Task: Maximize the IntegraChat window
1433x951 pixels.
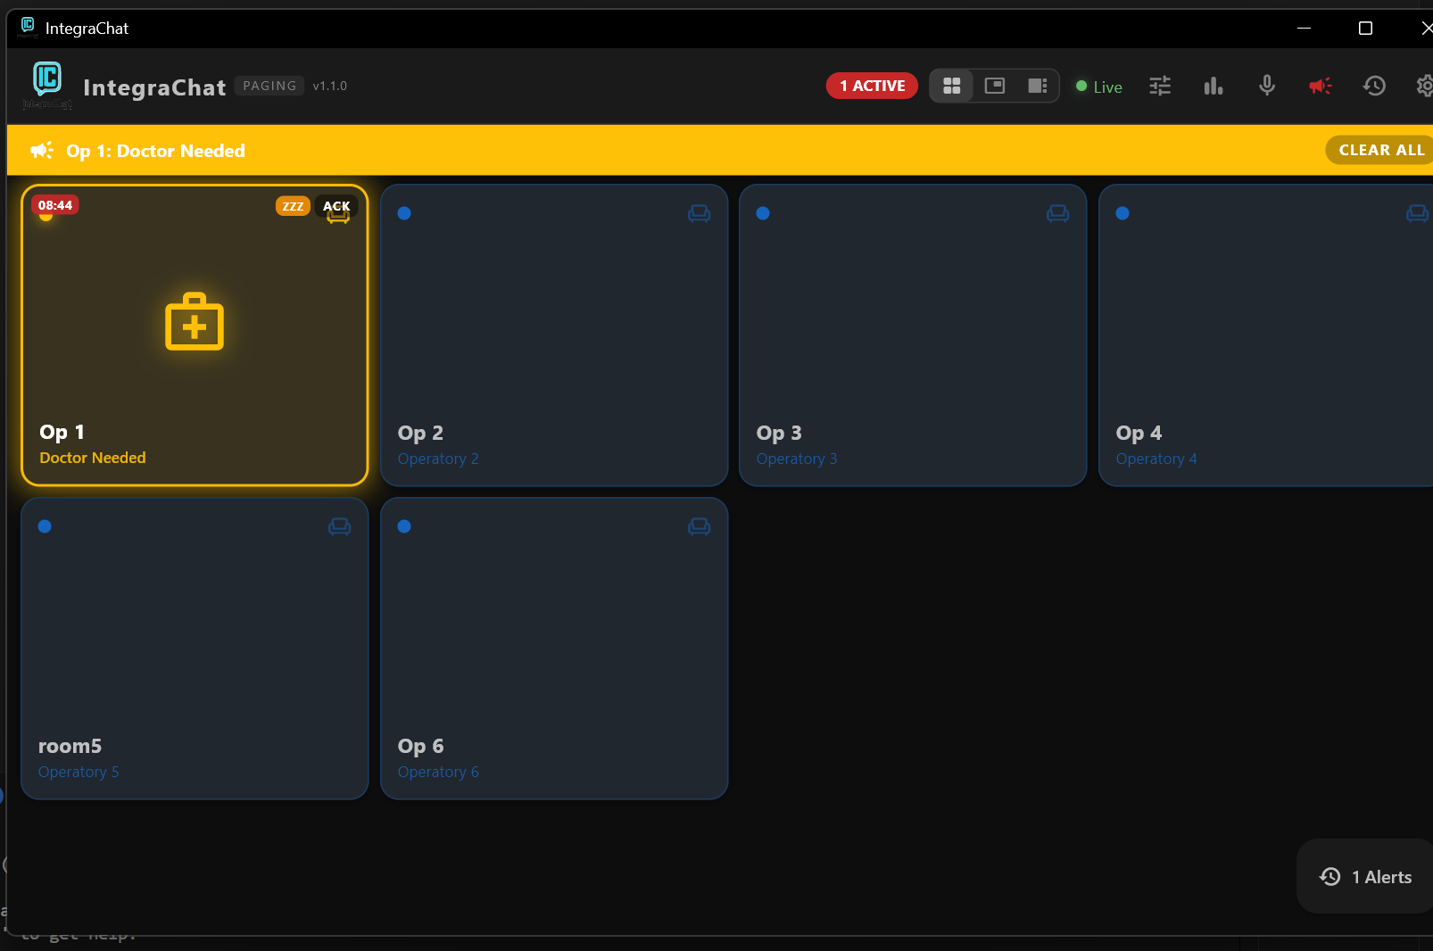Action: [1365, 29]
